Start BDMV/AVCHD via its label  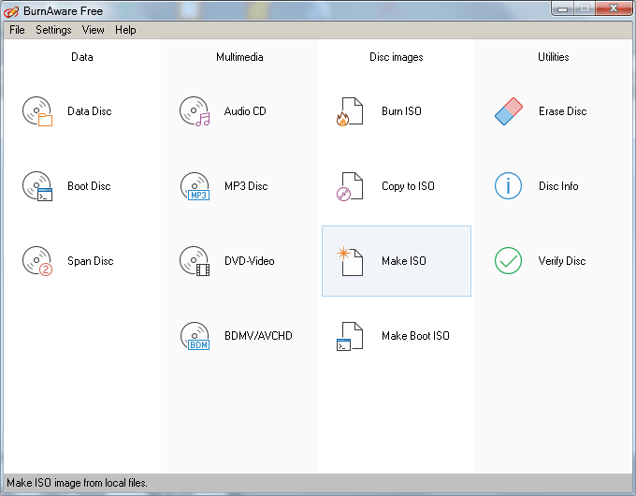point(258,336)
